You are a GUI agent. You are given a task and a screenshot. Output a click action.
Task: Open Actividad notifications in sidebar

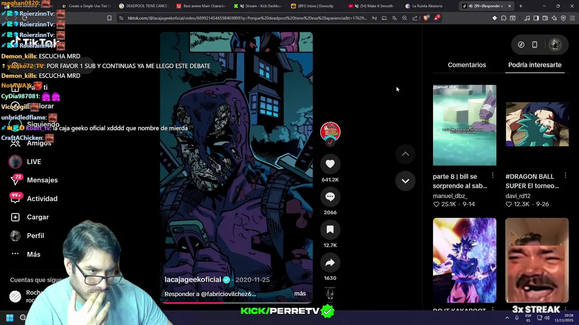[x=42, y=199]
